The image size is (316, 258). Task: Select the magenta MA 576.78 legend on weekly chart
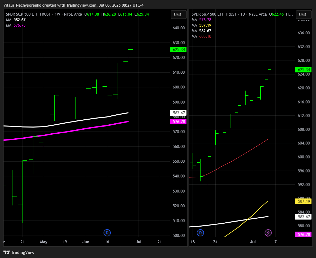point(16,25)
